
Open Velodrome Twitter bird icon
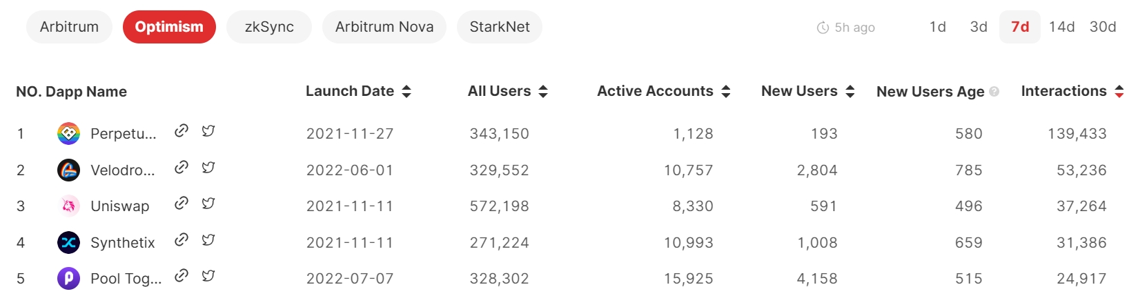click(x=208, y=167)
